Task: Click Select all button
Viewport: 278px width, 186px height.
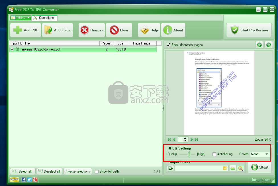Action: (x=23, y=171)
